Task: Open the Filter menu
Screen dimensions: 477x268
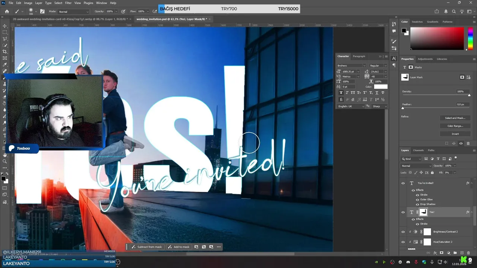Action: [68, 3]
